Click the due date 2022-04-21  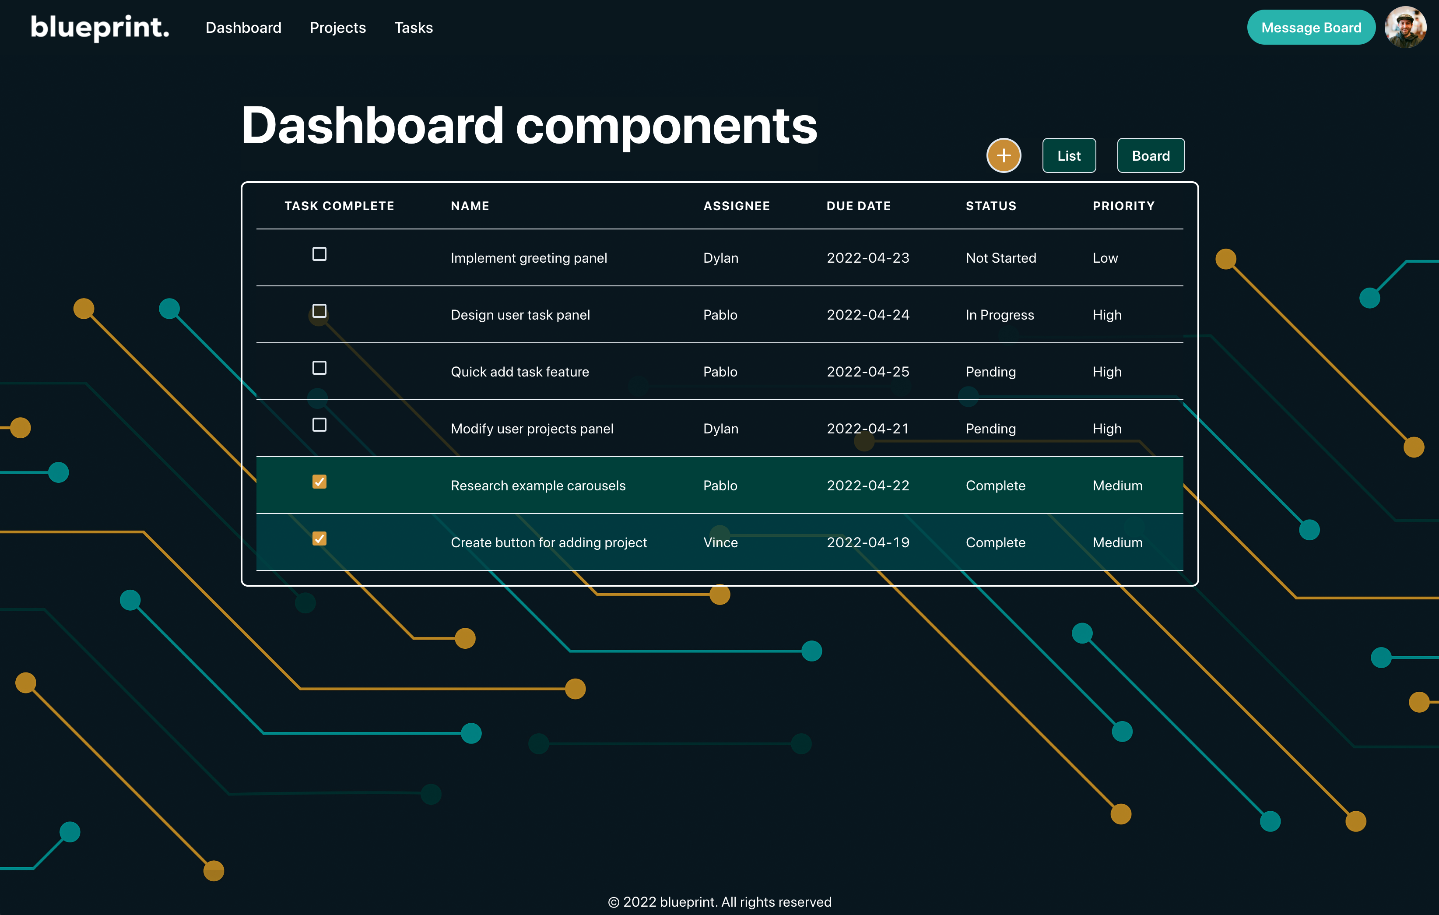point(868,429)
